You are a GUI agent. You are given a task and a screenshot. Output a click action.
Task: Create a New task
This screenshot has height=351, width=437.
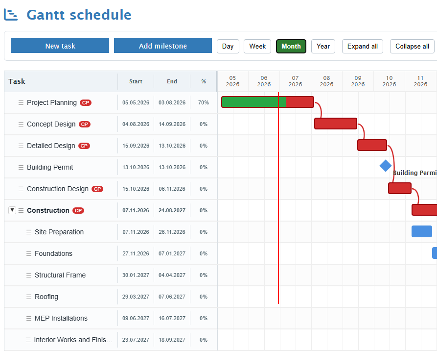60,46
